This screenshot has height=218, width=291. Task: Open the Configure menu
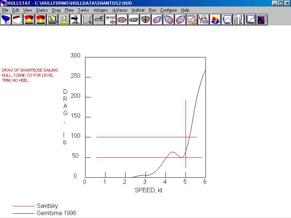tap(169, 10)
